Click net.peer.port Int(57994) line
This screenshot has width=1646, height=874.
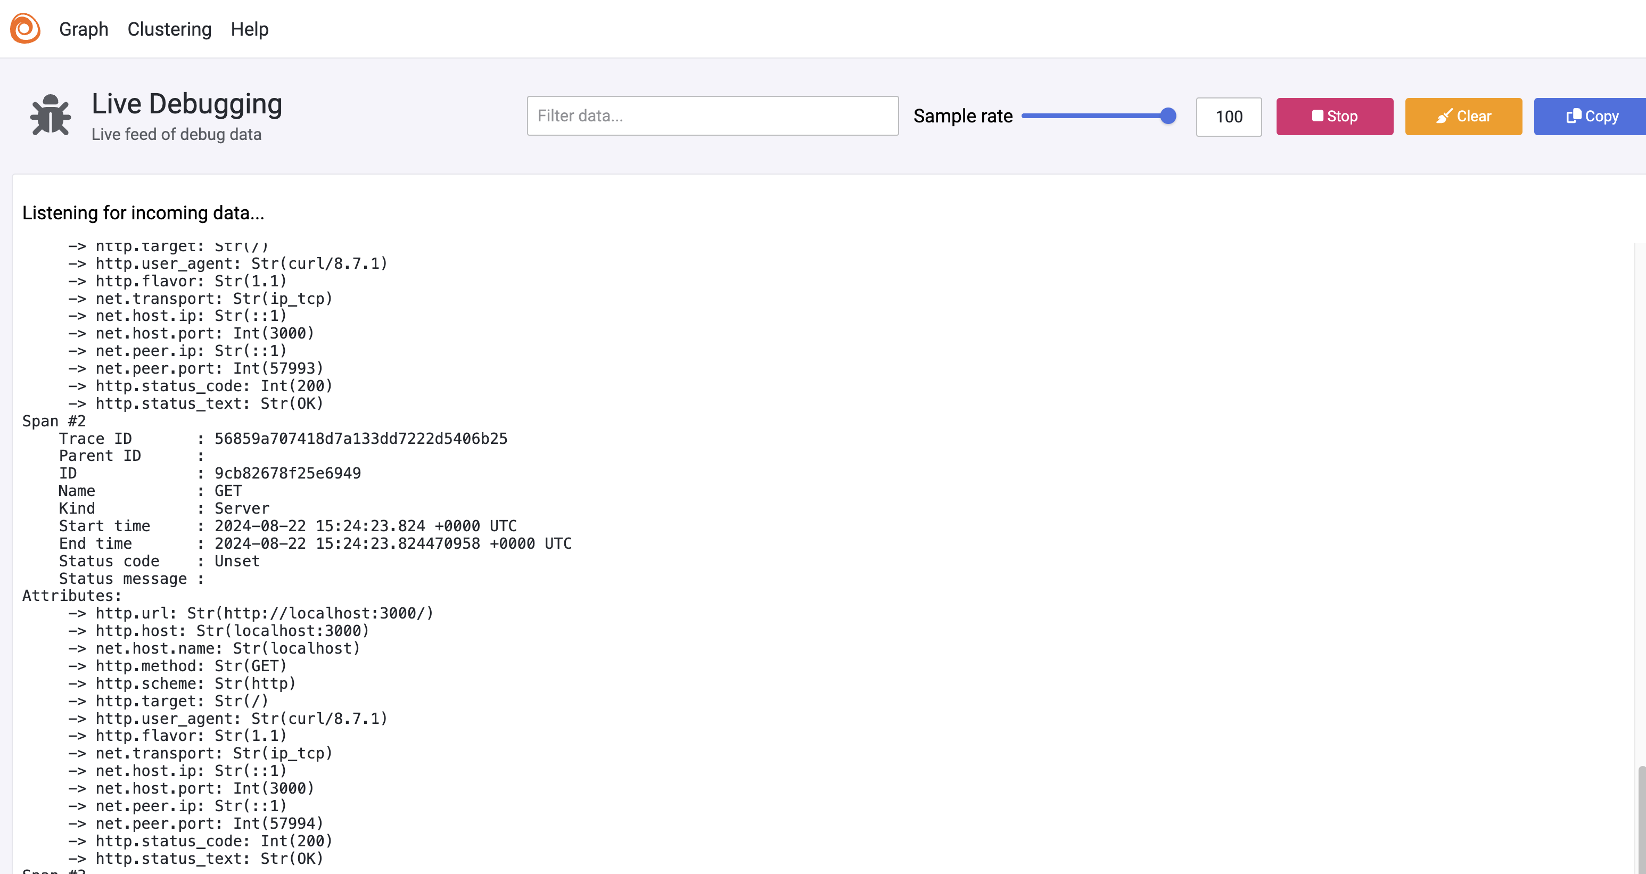pos(196,823)
